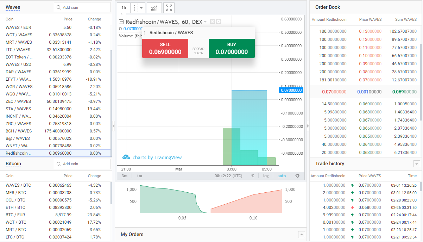Click red down arrow of 02-26 trade

352,207
